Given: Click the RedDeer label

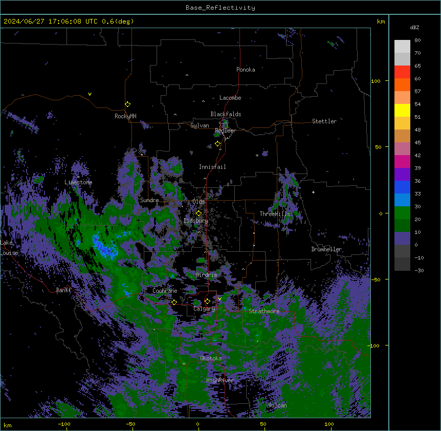Looking at the screenshot, I should pos(225,131).
